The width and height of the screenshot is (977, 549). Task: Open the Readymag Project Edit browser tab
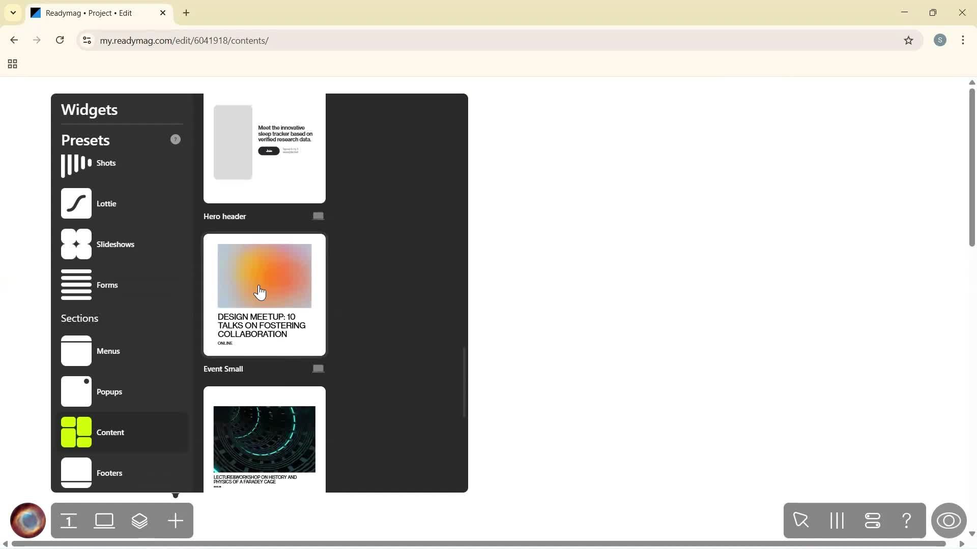(92, 13)
